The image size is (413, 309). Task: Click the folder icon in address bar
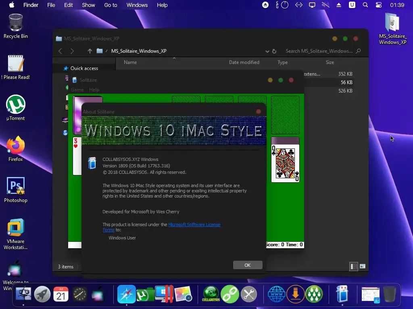click(100, 51)
